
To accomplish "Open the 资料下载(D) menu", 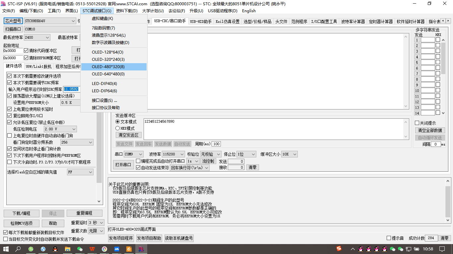I will pyautogui.click(x=127, y=11).
